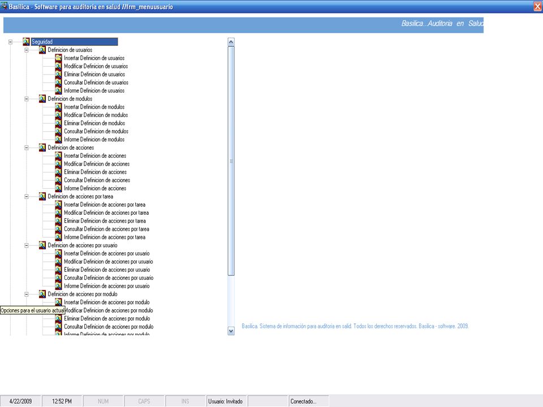Click icon of Eliminar Definicion de acciones por usuario
Viewport: 543px width, 407px height.
tap(58, 270)
